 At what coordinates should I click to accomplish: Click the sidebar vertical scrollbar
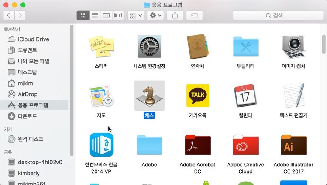[72, 90]
